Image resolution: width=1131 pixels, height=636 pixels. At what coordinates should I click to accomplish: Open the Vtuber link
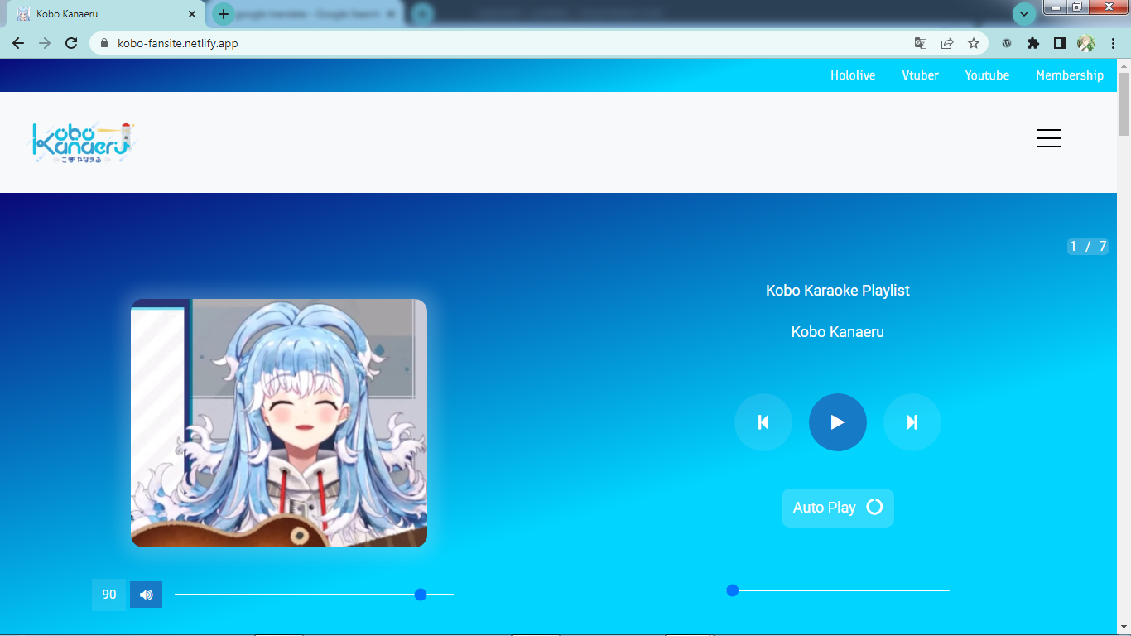920,75
